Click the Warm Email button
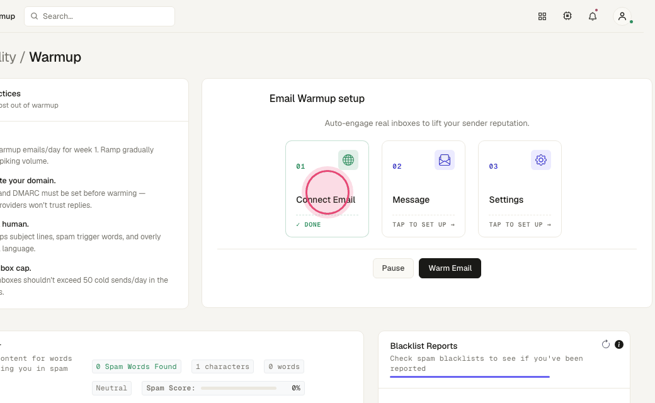This screenshot has width=655, height=403. tap(450, 268)
